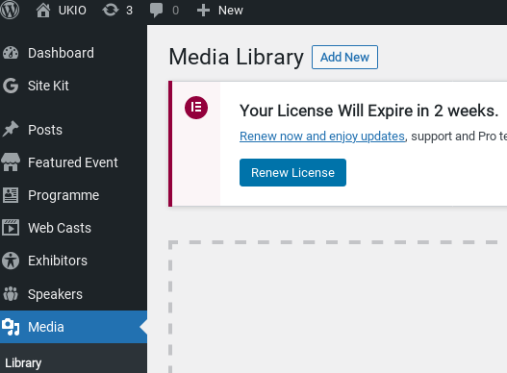
Task: Open the Programme menu item
Action: [x=63, y=195]
